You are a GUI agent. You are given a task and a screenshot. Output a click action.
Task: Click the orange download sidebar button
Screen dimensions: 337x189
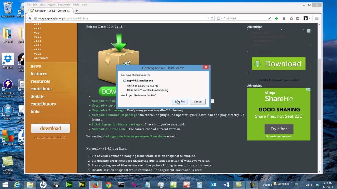[x=51, y=128]
